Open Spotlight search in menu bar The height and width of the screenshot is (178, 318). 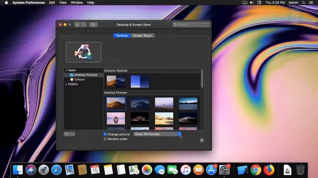click(304, 2)
